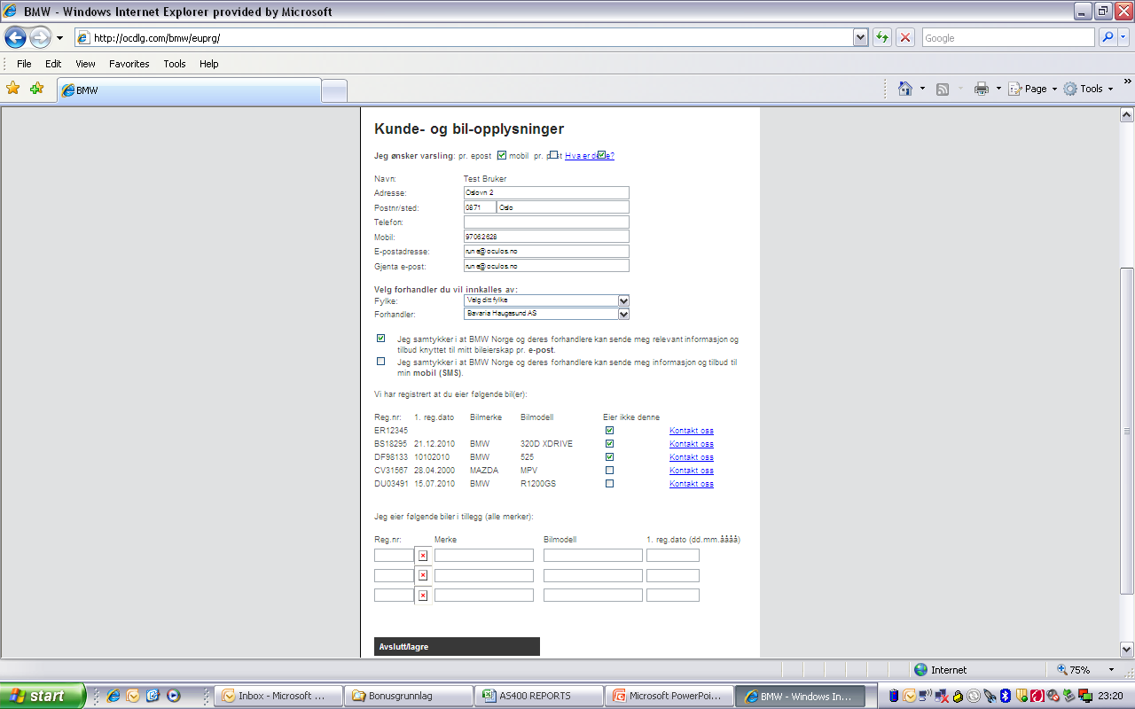The height and width of the screenshot is (709, 1135).
Task: Open the two-monitors network tray icon
Action: click(1085, 696)
